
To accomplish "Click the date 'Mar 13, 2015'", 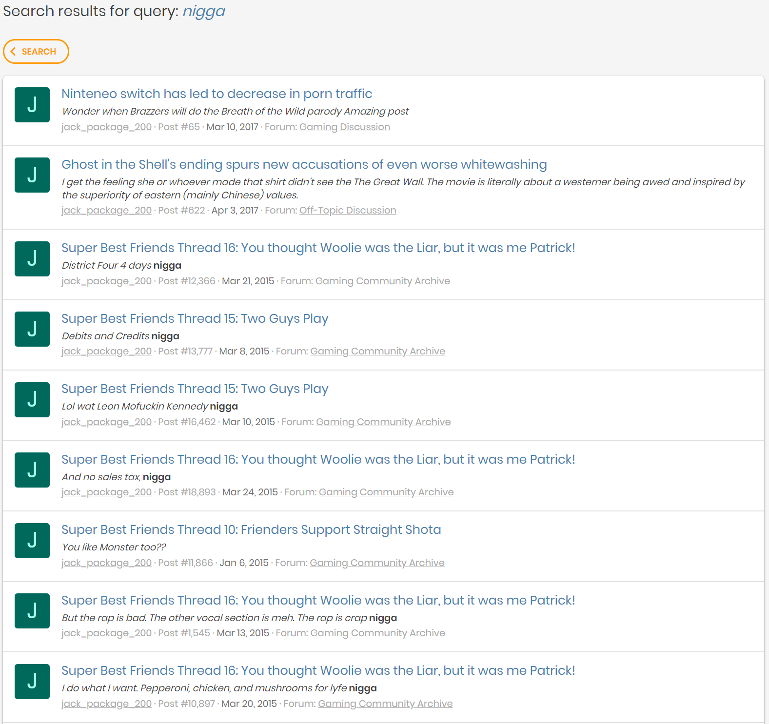I will click(243, 633).
